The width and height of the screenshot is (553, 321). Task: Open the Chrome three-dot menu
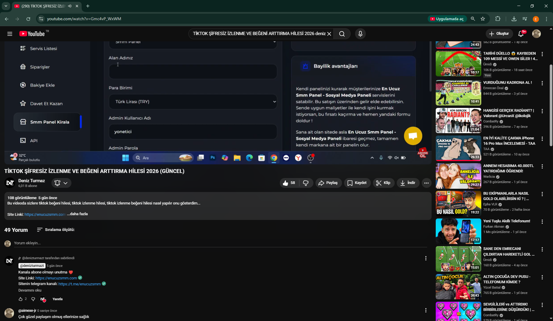[546, 19]
